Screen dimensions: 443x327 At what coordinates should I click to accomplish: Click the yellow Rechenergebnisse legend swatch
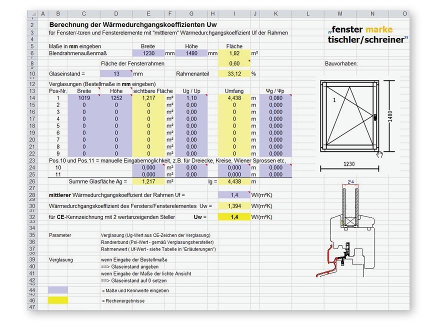(x=58, y=300)
